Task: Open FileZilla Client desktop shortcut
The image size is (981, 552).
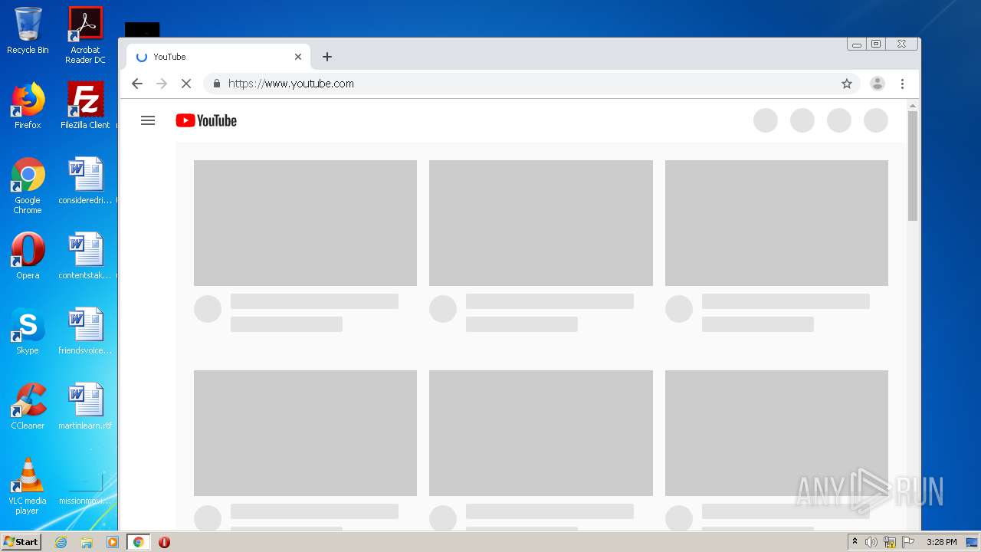Action: 85,106
